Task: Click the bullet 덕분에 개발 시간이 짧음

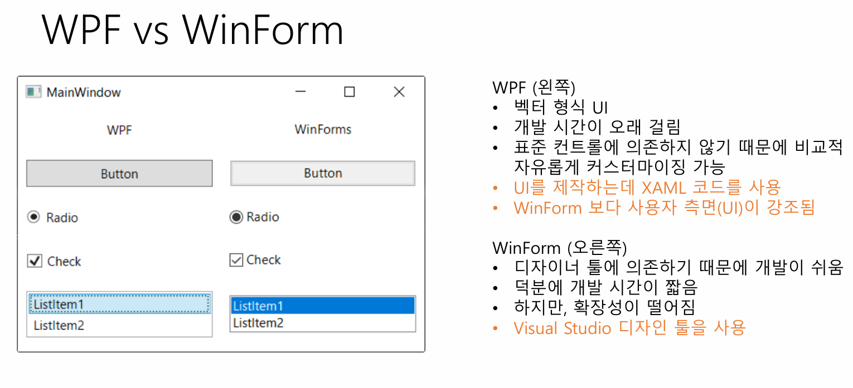Action: pos(605,288)
